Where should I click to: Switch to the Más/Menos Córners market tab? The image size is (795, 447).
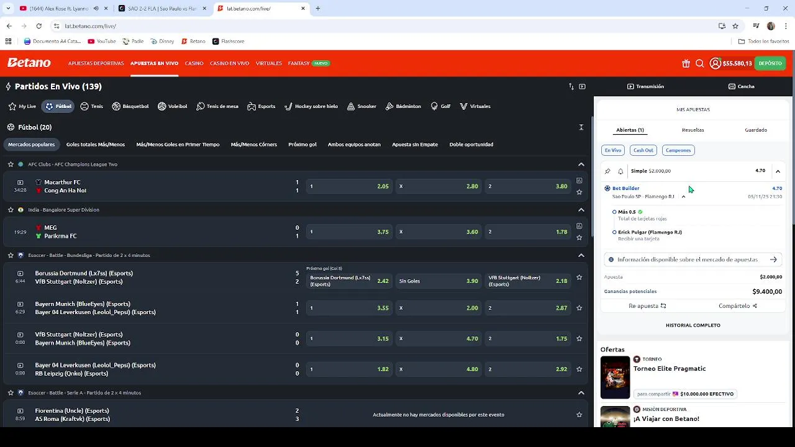(254, 145)
